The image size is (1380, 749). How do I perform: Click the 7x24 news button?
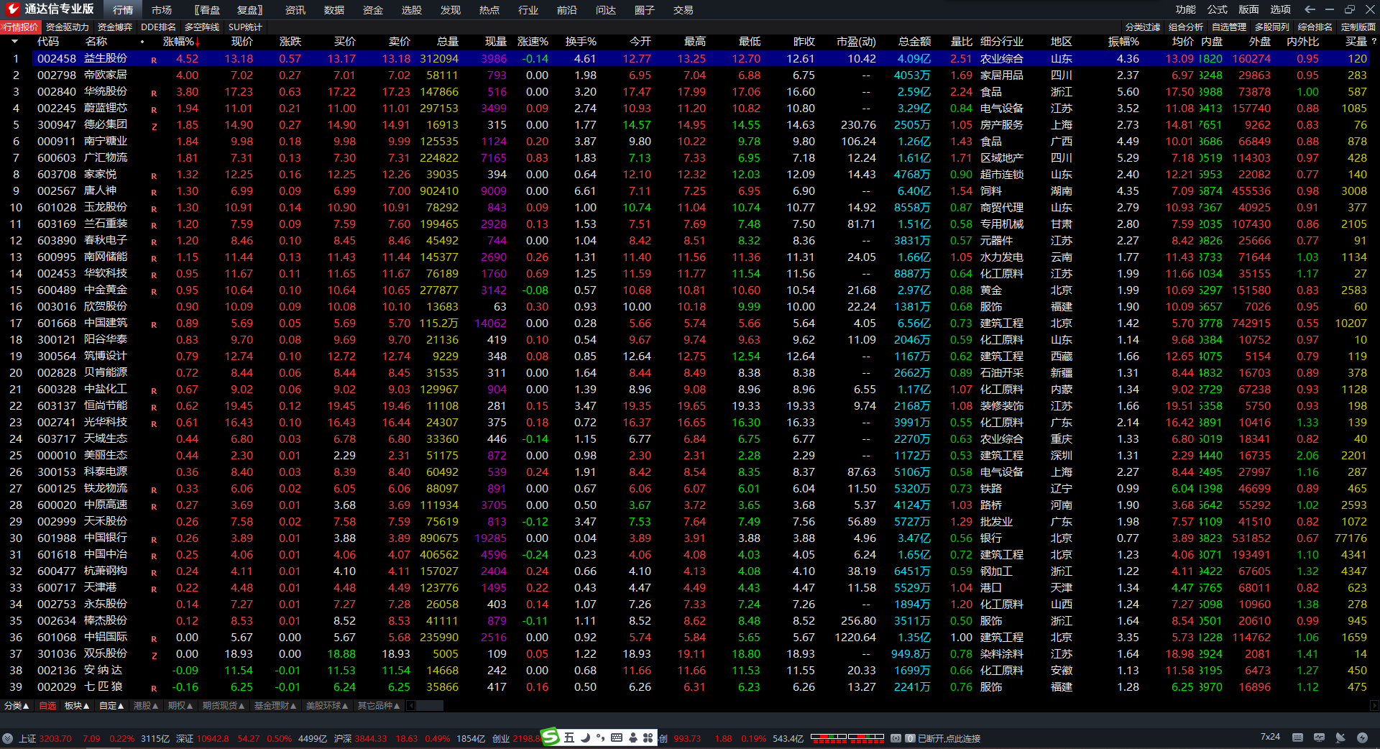pos(1270,737)
